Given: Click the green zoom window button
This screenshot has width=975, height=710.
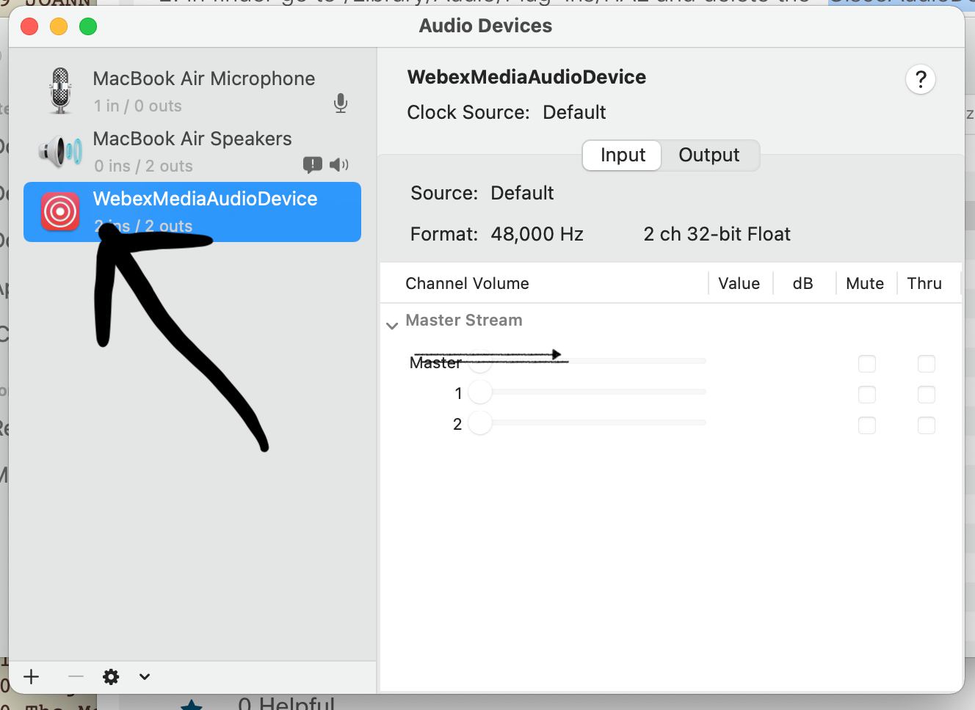Looking at the screenshot, I should point(88,26).
